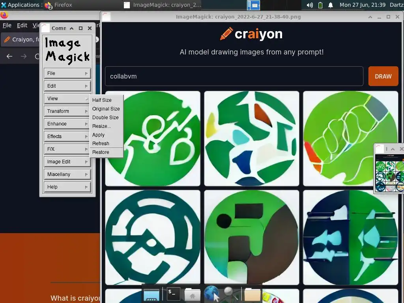Switch to ImageMagick craiyon task in panel
Viewport: 404px width, 303px height.
click(163, 5)
